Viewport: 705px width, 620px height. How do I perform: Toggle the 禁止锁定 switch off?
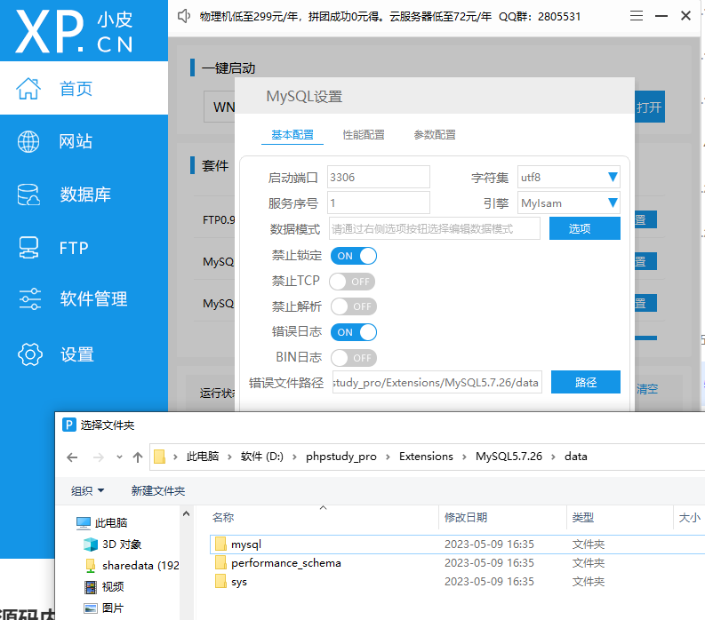354,256
